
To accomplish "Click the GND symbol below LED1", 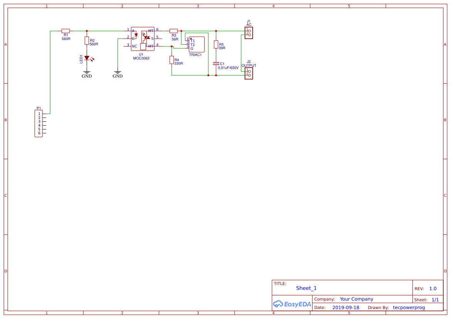I will 86,71.
